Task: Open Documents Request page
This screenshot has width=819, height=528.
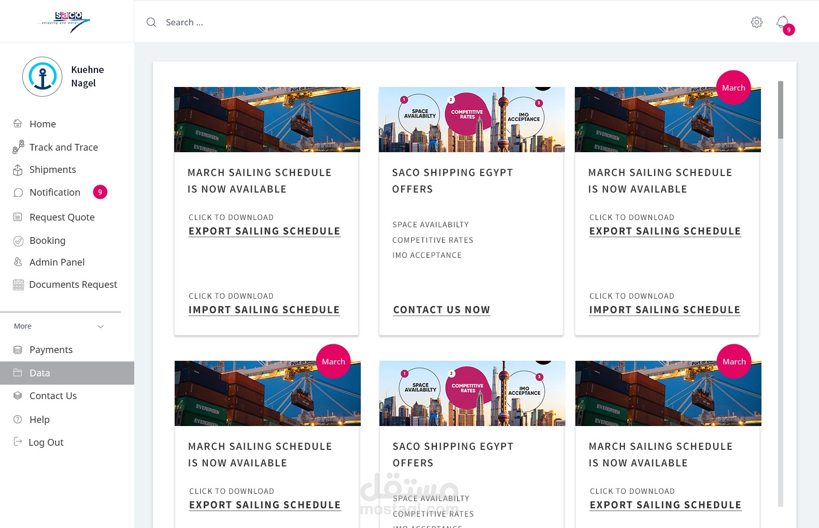Action: [73, 284]
